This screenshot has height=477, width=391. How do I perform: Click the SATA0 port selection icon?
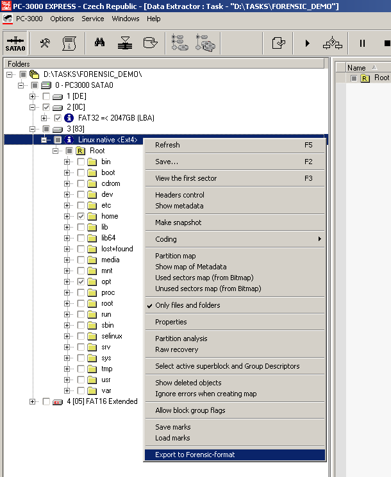(15, 43)
